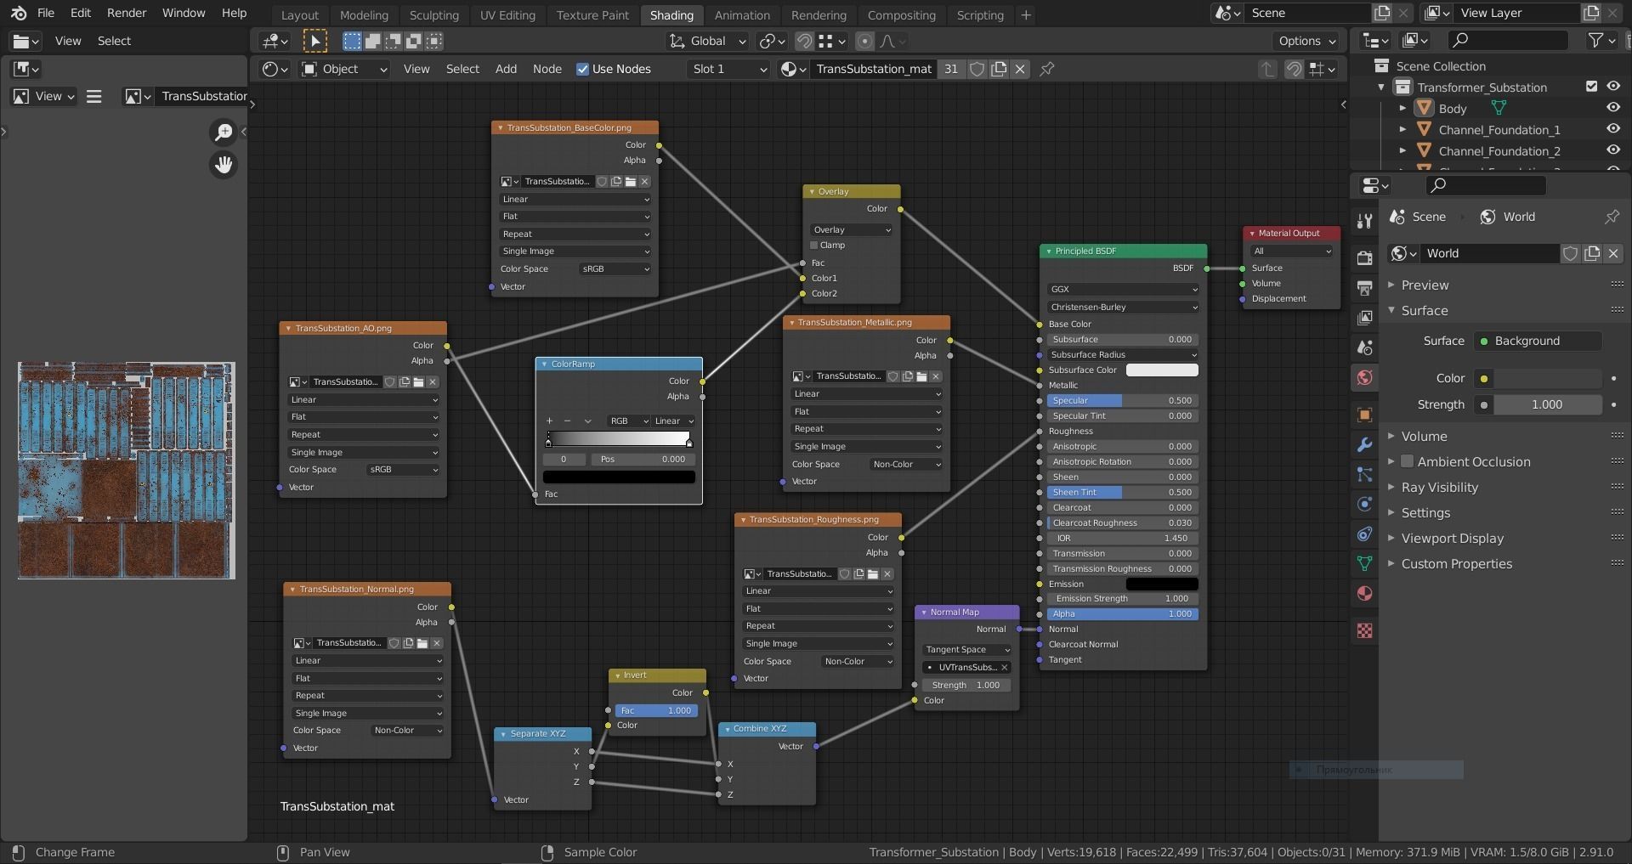
Task: Open the Physics properties tab
Action: (x=1364, y=504)
